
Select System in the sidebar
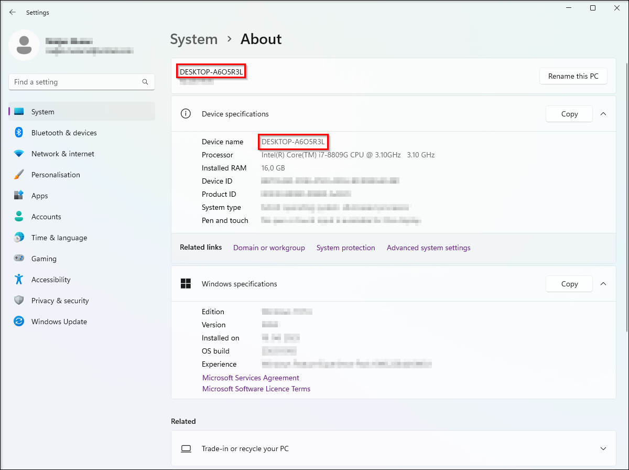click(x=42, y=112)
